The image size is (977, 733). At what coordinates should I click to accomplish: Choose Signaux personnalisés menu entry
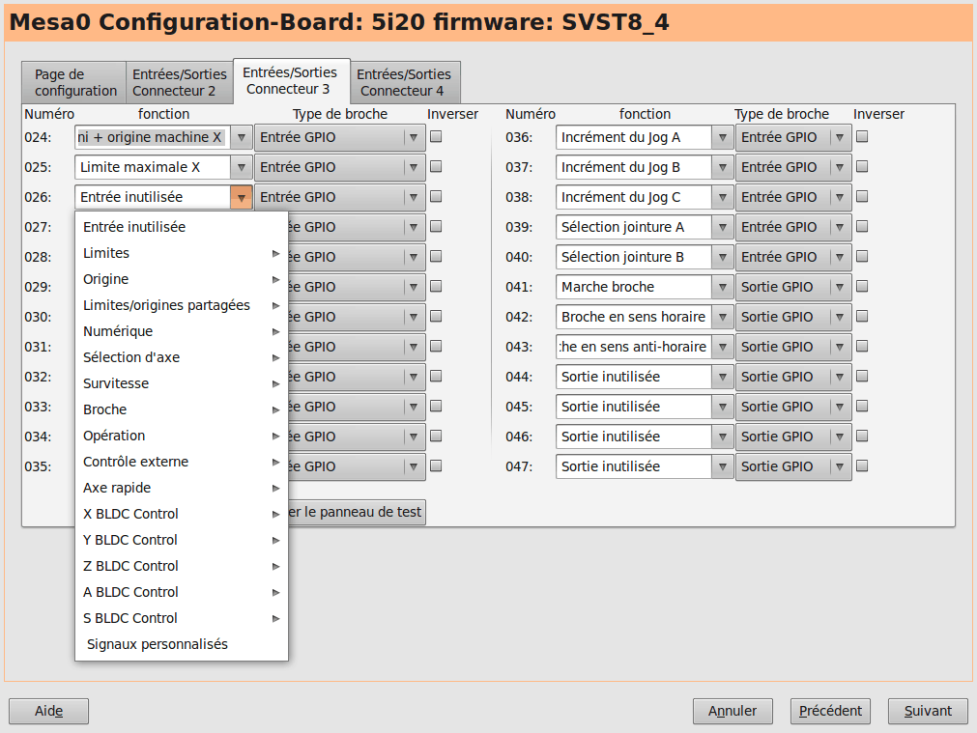(x=182, y=644)
